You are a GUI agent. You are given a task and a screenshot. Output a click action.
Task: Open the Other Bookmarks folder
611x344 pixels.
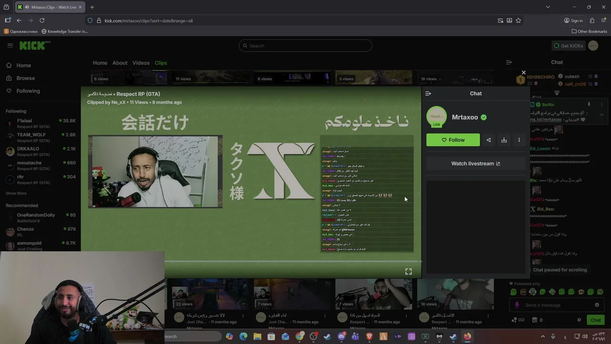tap(590, 32)
